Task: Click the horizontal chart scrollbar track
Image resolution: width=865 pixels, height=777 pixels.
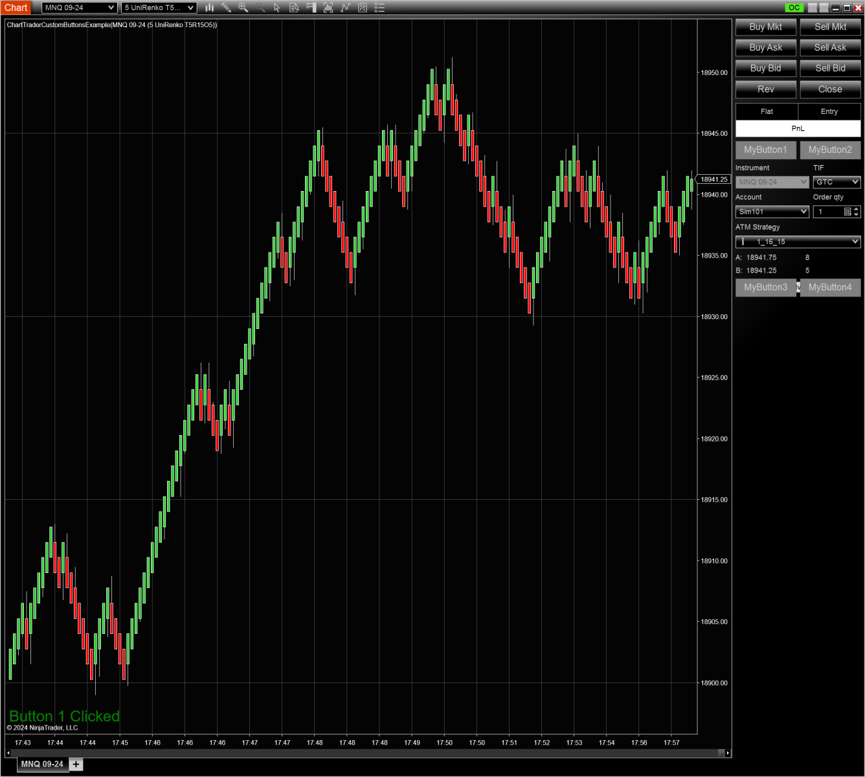Action: [x=365, y=753]
